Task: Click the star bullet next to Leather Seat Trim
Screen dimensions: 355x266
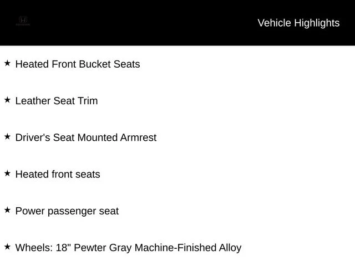Action: (7, 100)
